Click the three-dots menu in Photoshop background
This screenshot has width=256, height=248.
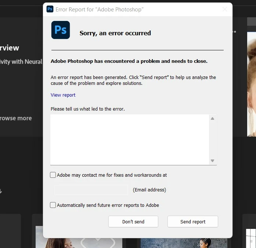pyautogui.click(x=235, y=32)
